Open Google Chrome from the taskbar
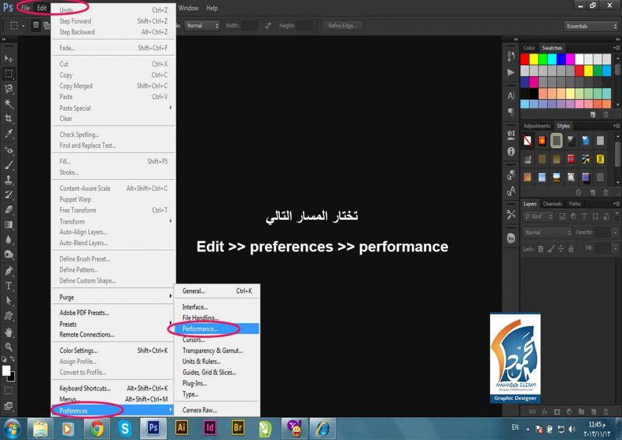Viewport: 622px width, 440px height. coord(96,429)
